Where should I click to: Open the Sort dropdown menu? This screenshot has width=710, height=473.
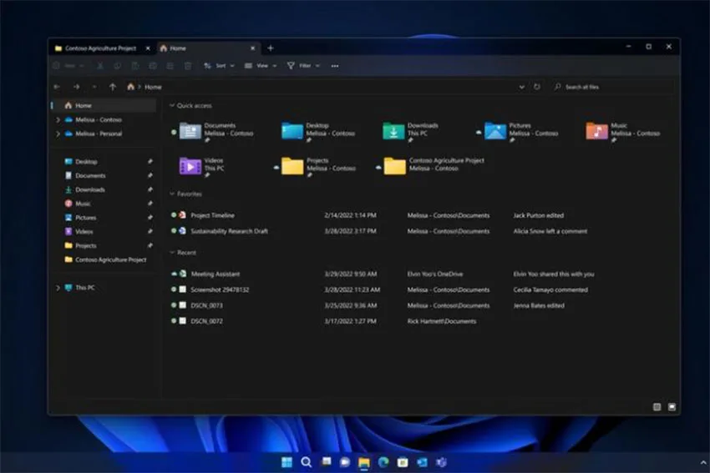[x=219, y=66]
